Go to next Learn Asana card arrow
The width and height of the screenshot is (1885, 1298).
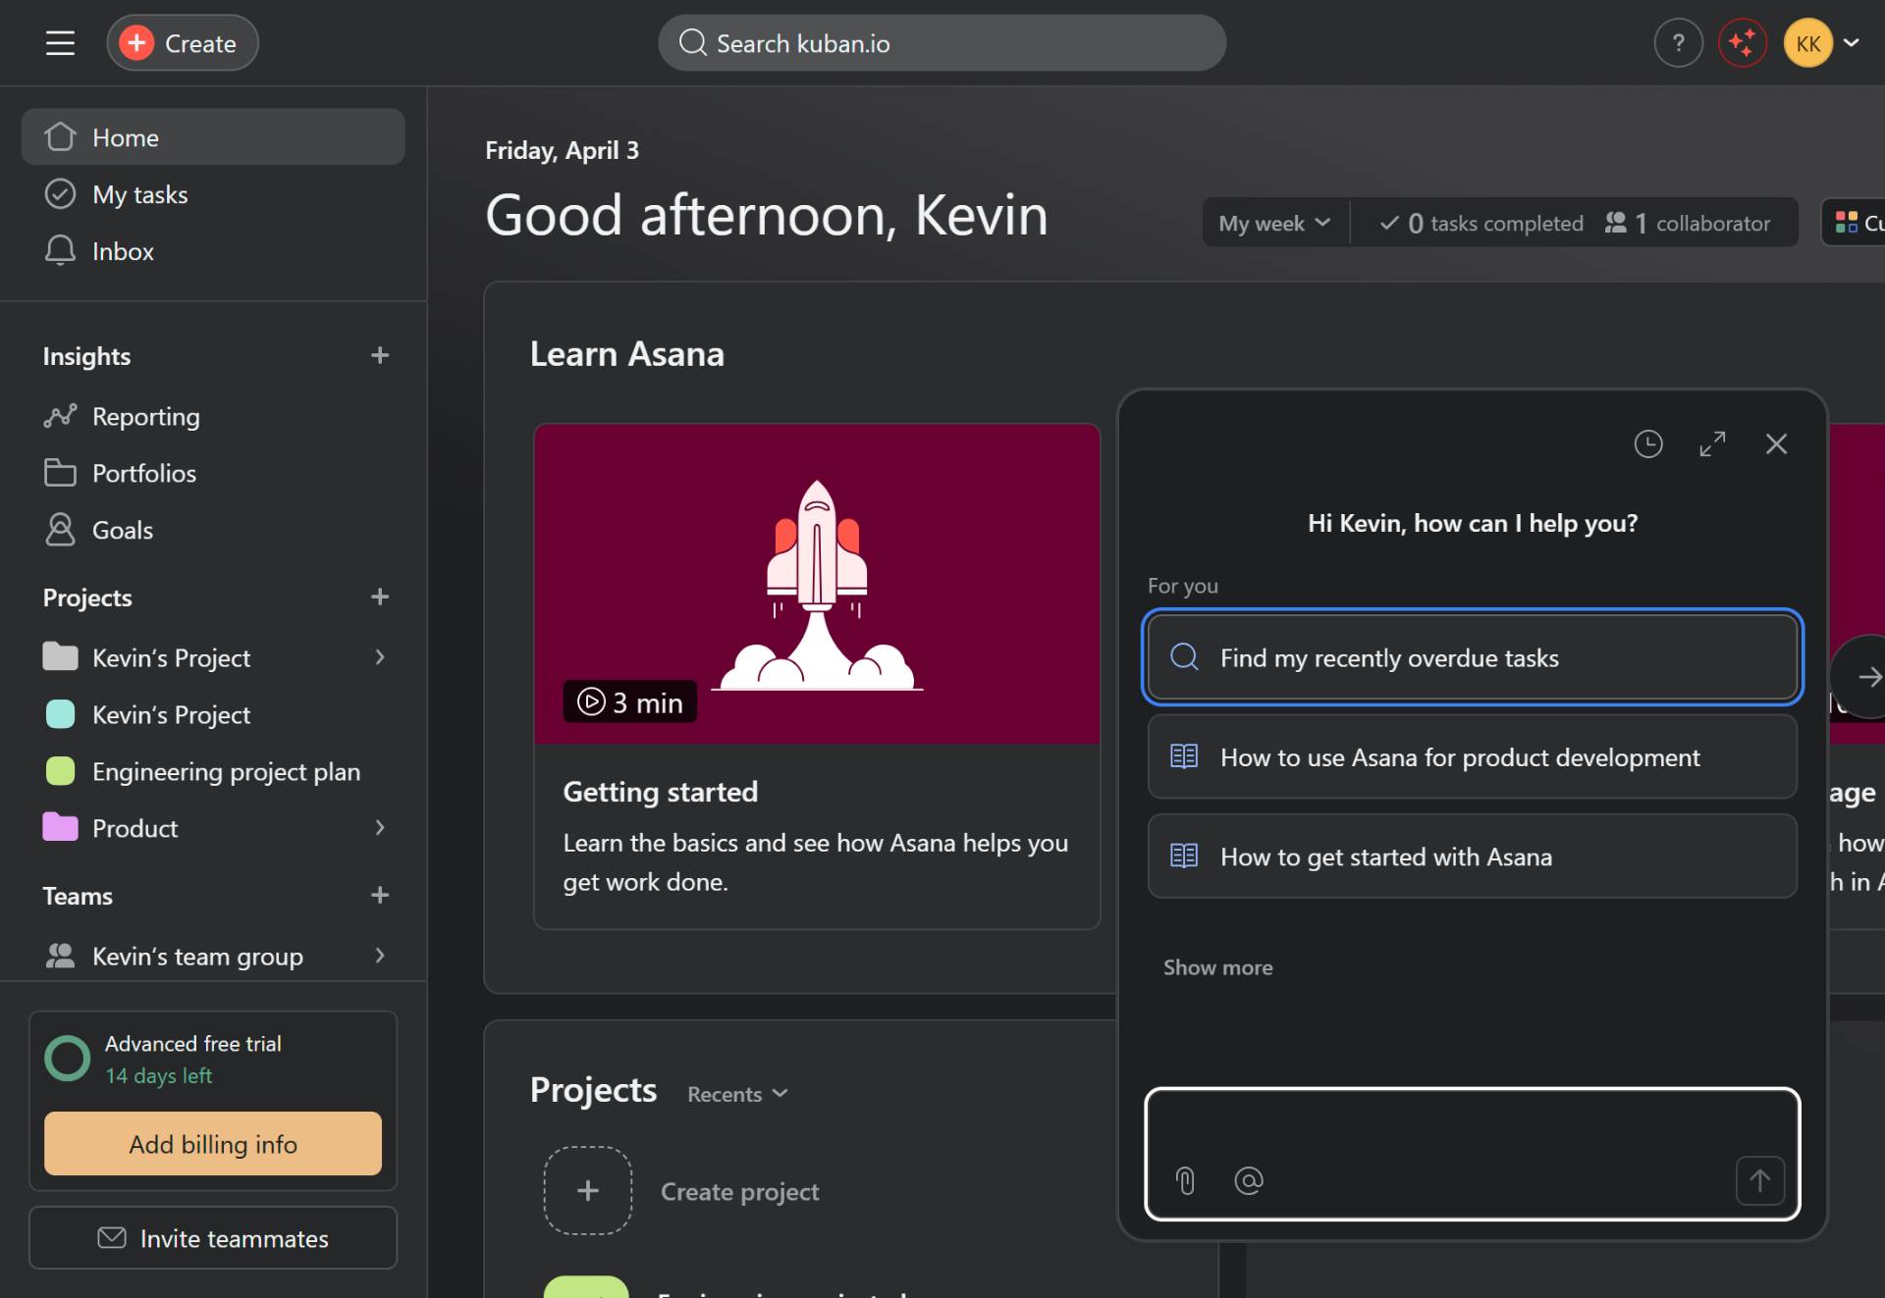coord(1865,677)
